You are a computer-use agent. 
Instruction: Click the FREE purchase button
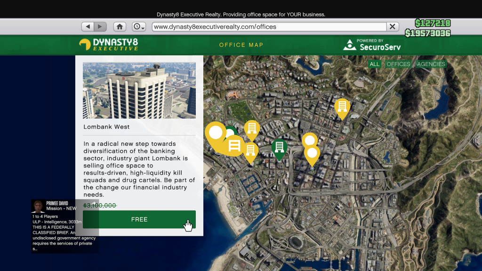click(139, 219)
